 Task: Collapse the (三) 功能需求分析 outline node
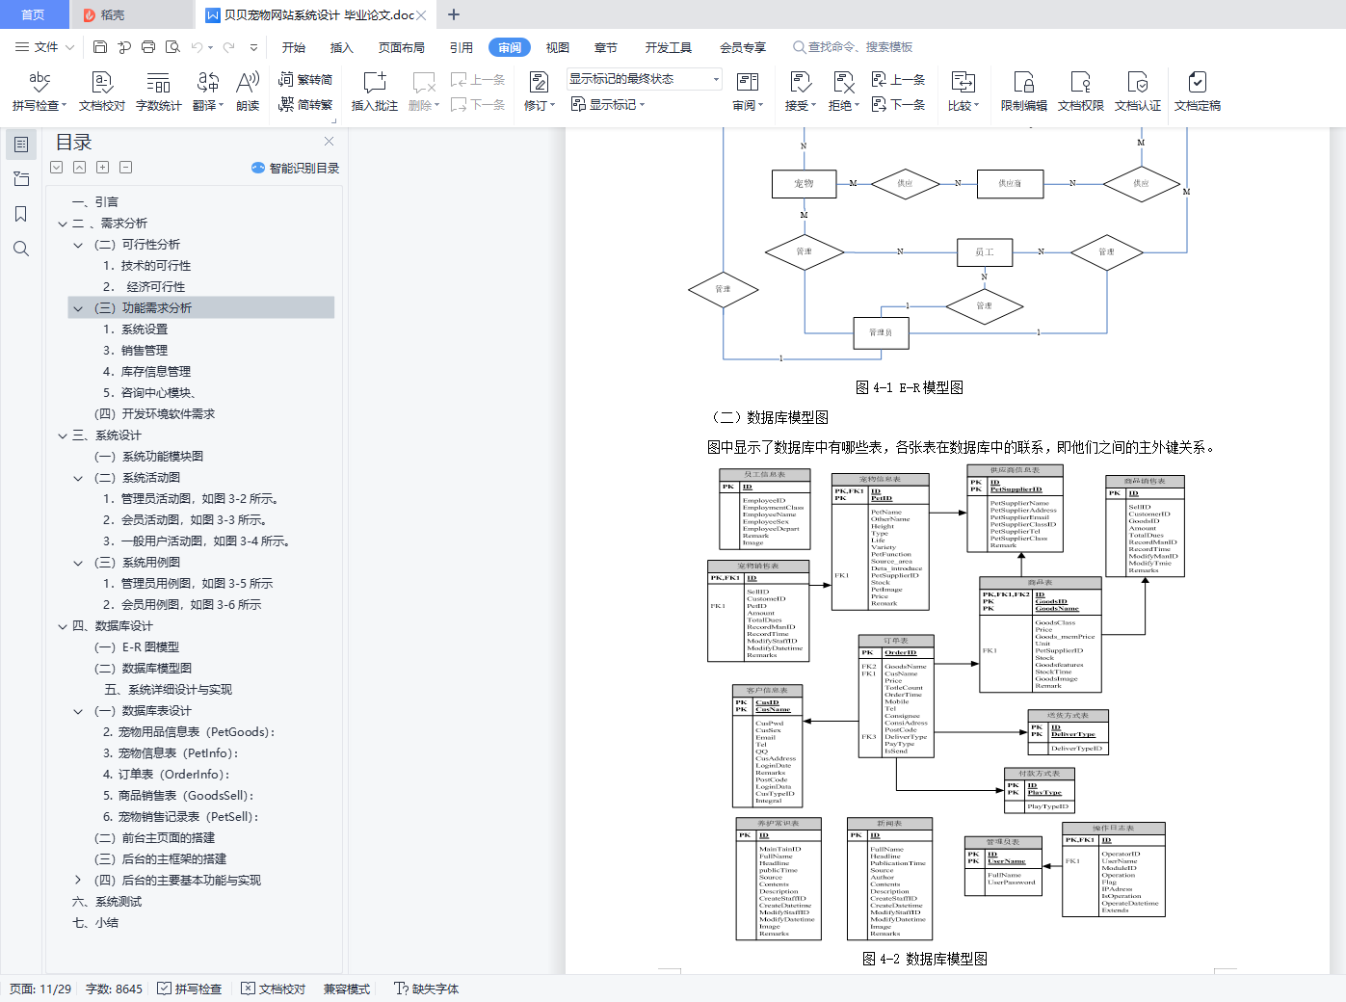(78, 308)
